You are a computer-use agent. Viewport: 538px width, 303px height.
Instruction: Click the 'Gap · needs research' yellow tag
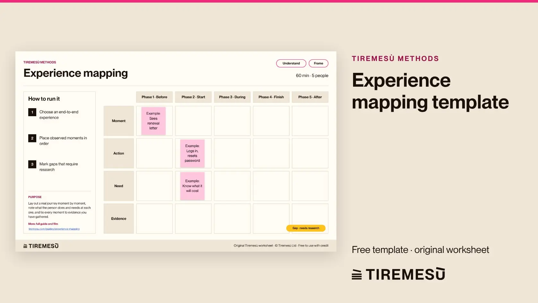306,228
